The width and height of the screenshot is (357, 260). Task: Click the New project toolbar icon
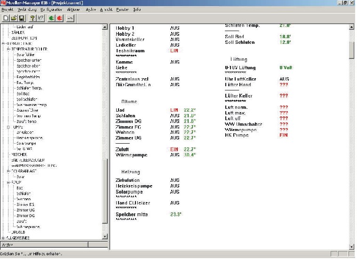[x=6, y=18]
